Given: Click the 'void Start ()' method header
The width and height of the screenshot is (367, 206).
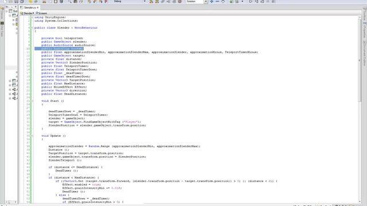Looking at the screenshot, I should point(53,101).
